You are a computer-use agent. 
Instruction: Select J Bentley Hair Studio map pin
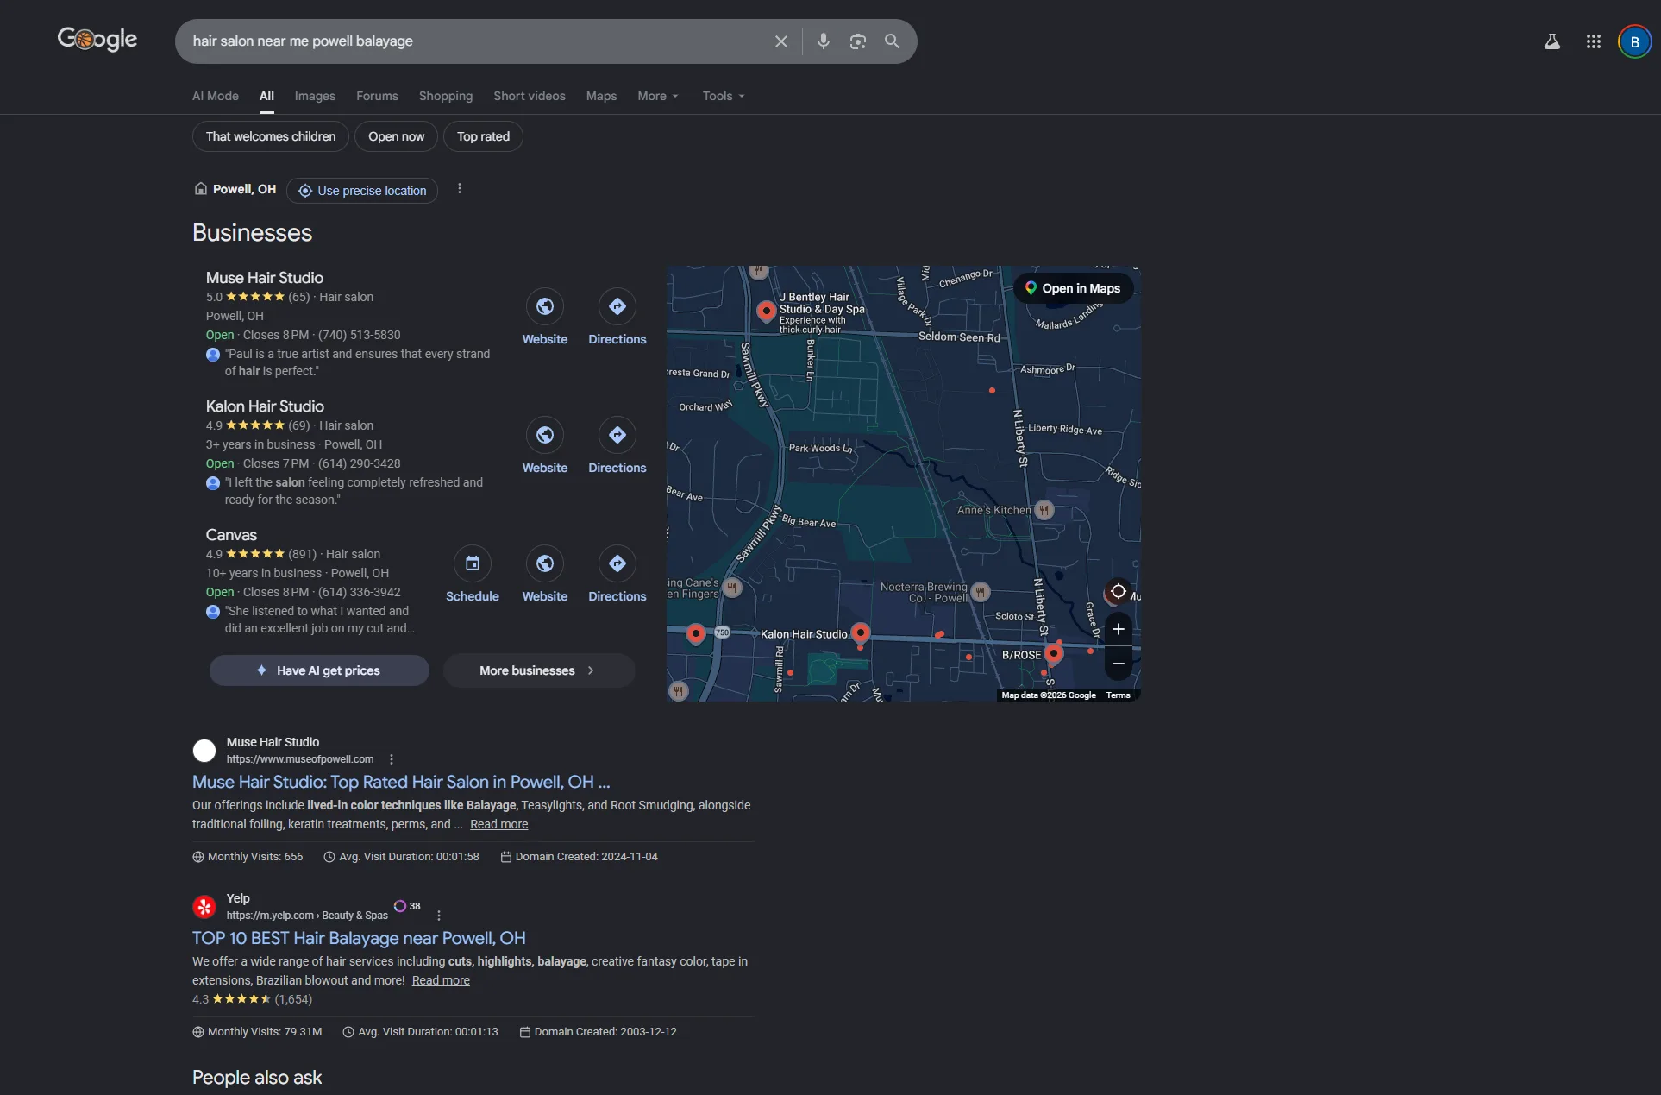pyautogui.click(x=766, y=311)
